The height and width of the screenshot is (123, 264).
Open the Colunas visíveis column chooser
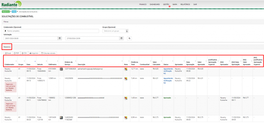coord(48,53)
